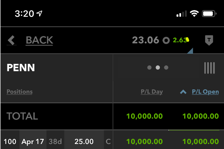This screenshot has width=224, height=149.
Task: Tap the green bar above P/L Open value
Action: click(x=194, y=130)
